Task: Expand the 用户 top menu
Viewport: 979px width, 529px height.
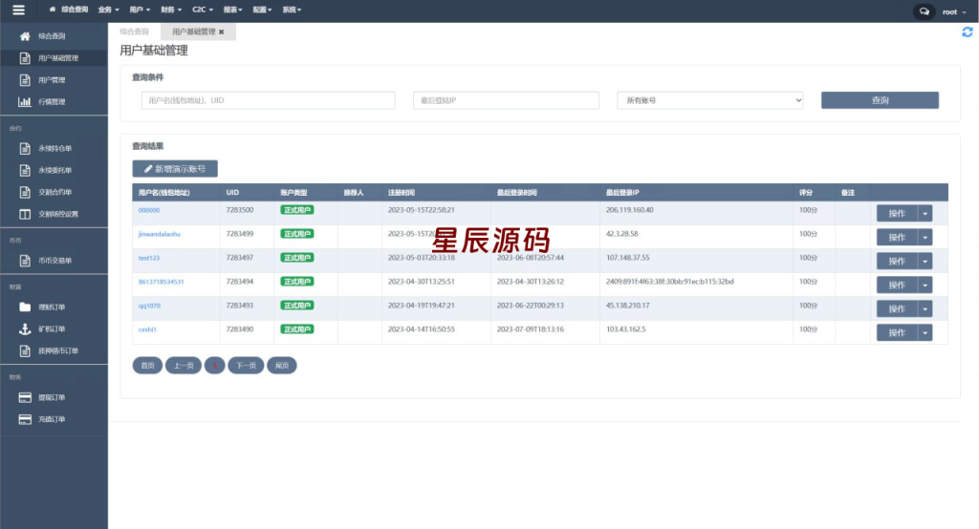Action: 140,10
